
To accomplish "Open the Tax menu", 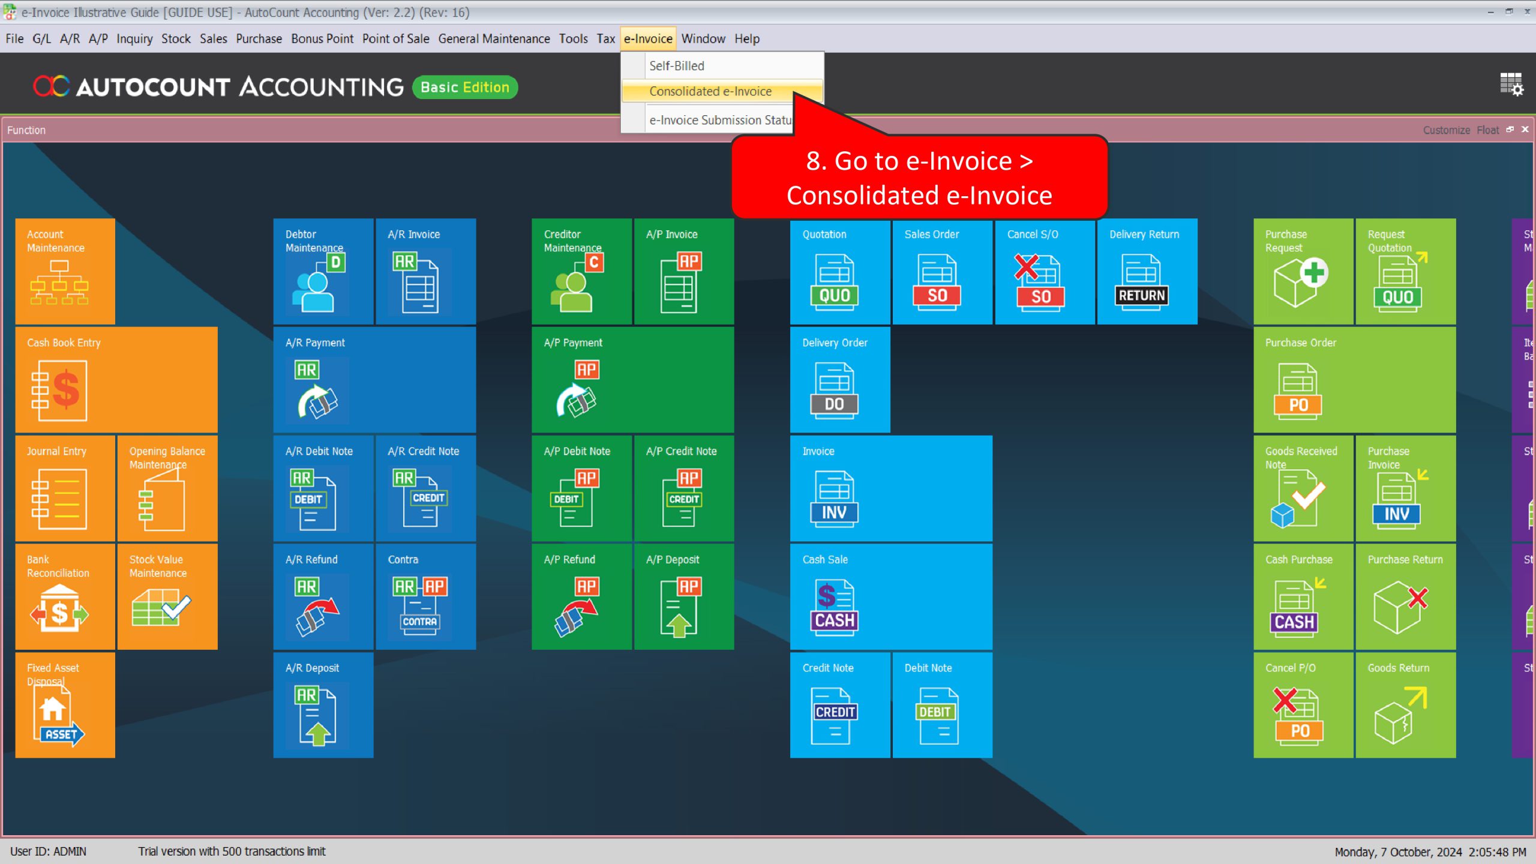I will (605, 38).
